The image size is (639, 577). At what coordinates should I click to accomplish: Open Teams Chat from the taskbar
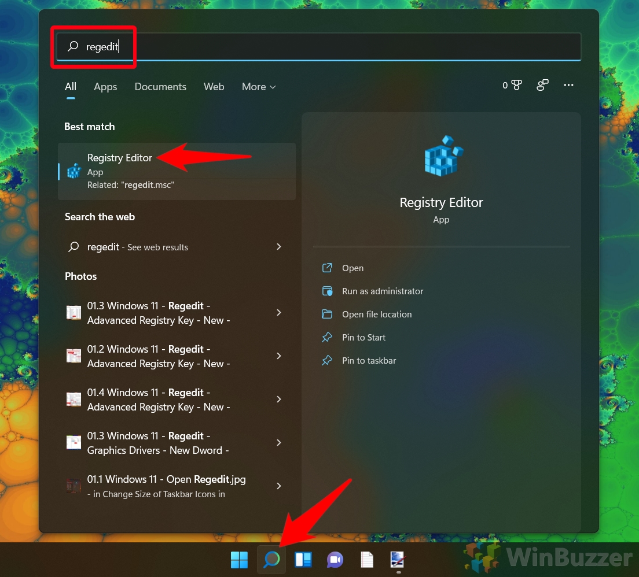[x=335, y=560]
